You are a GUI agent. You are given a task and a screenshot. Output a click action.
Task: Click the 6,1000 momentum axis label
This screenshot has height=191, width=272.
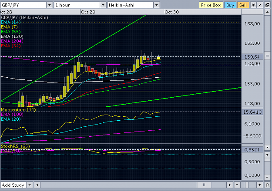tap(252, 124)
